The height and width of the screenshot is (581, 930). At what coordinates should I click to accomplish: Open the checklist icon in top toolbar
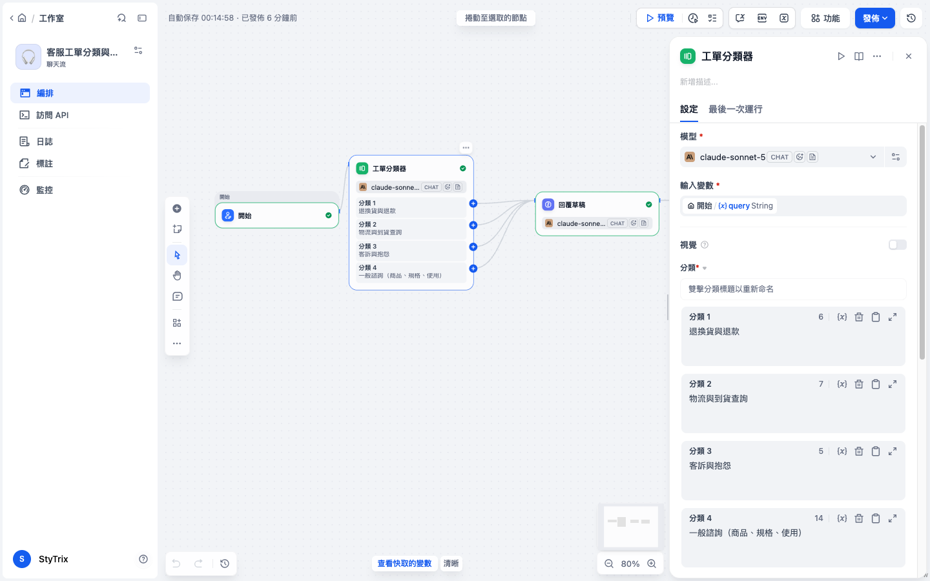click(x=712, y=18)
